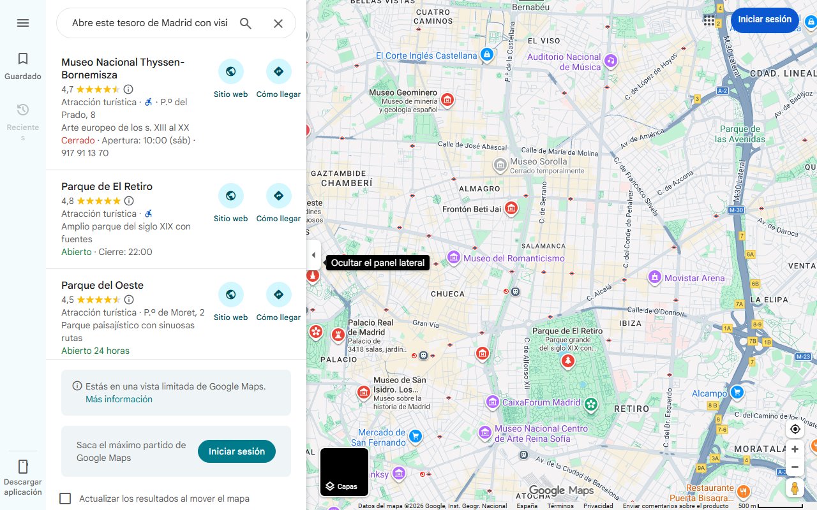This screenshot has width=817, height=510.
Task: Zoom out using the minus control
Action: (x=795, y=467)
